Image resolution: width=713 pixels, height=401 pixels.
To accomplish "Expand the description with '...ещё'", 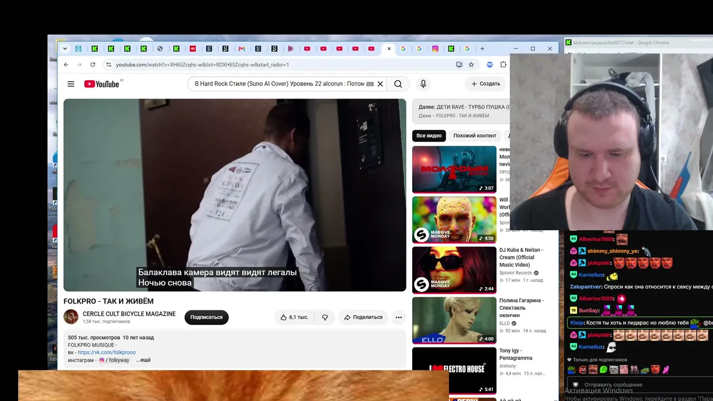I will coord(144,360).
